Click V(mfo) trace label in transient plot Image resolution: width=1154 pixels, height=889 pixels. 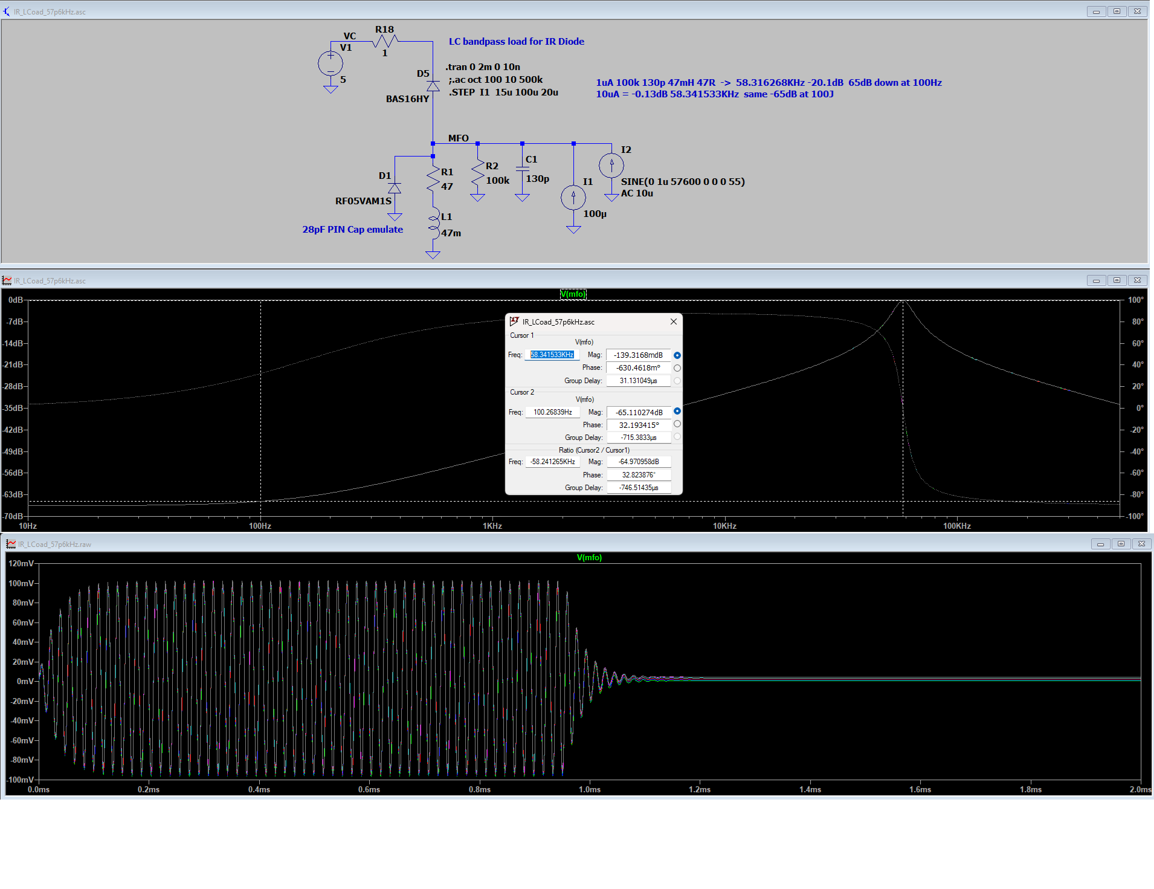589,558
